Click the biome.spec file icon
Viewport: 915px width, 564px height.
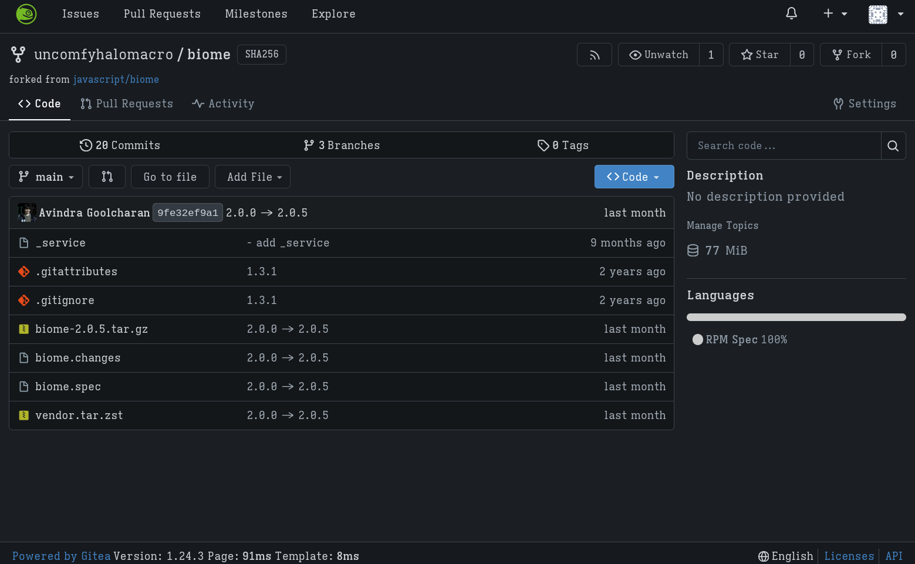(x=24, y=387)
